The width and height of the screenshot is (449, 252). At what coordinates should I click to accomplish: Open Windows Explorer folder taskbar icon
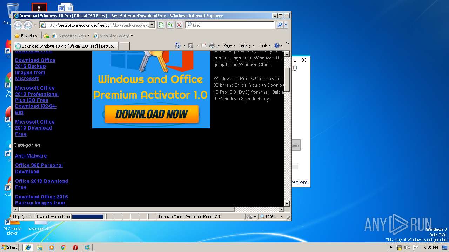tap(40, 247)
